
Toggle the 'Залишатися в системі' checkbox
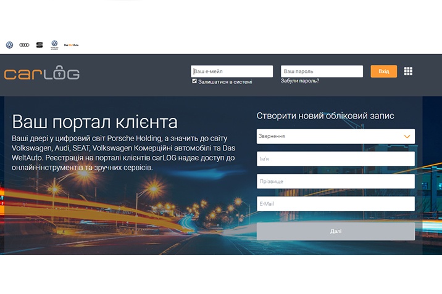[x=194, y=81]
